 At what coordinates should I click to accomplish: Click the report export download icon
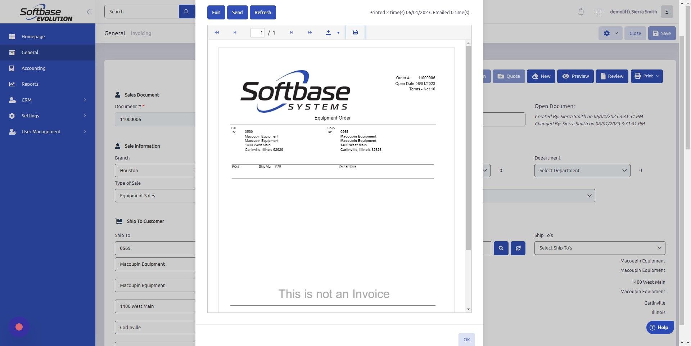pyautogui.click(x=328, y=32)
